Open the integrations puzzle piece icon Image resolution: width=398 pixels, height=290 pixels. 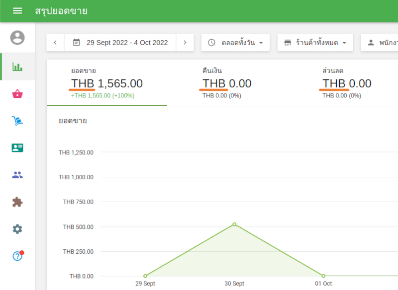[17, 202]
